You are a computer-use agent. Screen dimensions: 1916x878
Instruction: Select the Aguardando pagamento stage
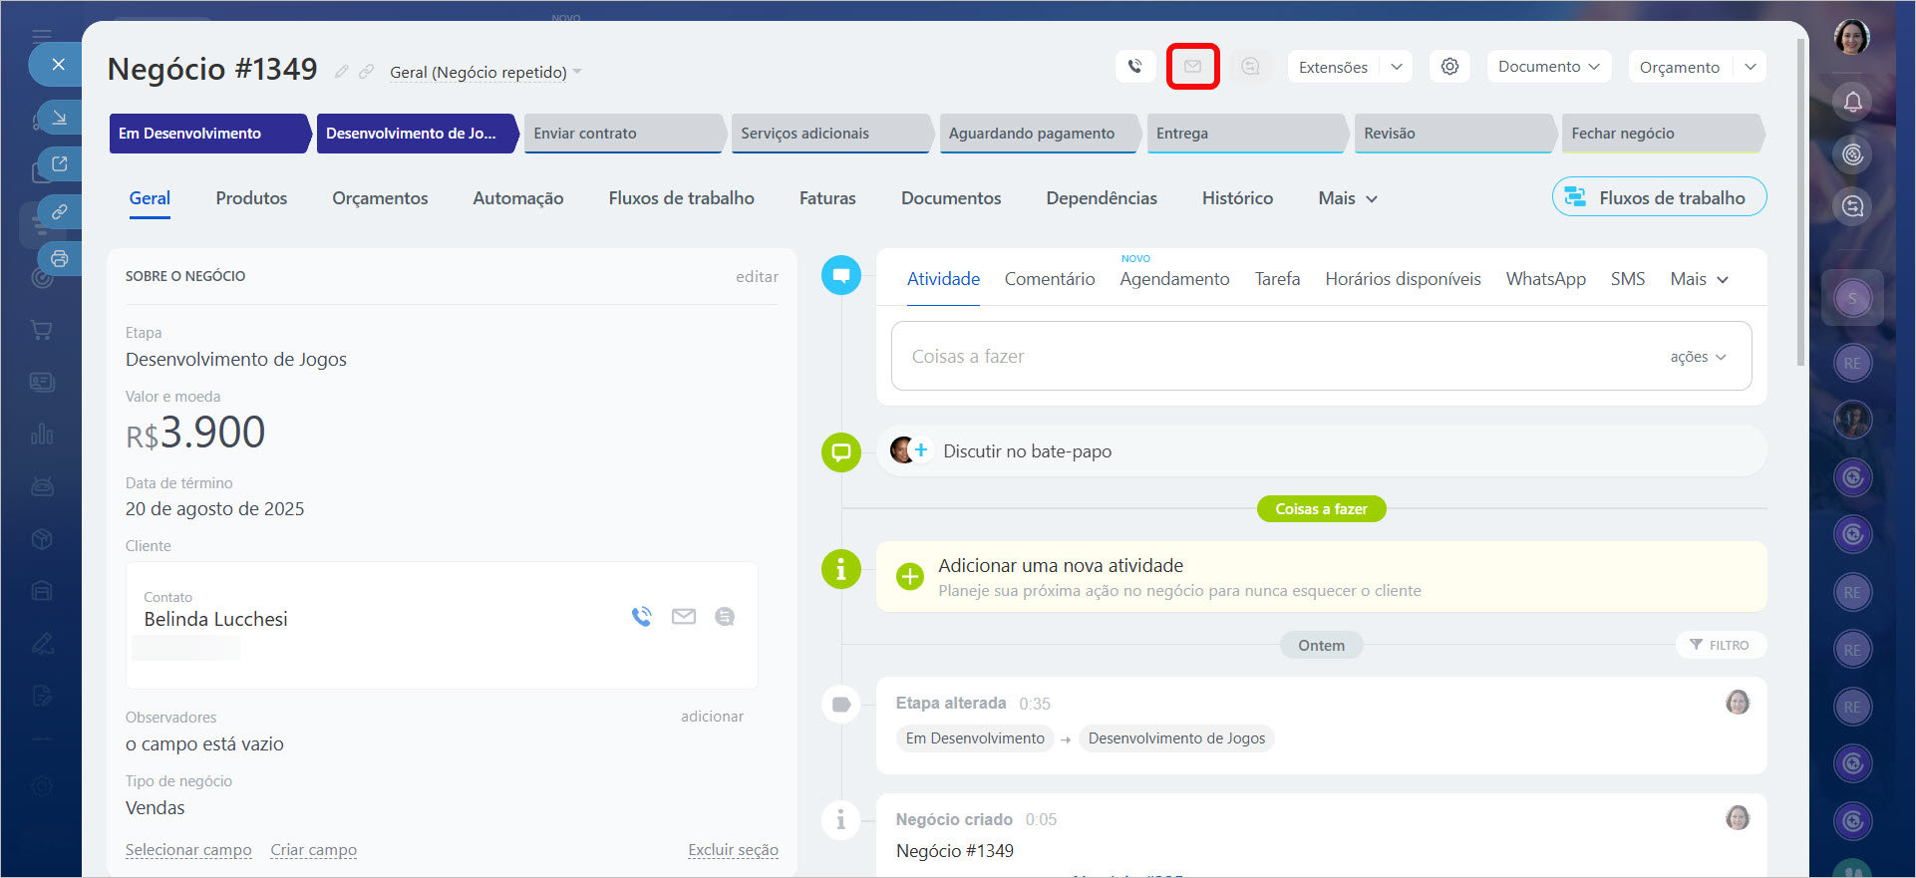(x=1032, y=134)
